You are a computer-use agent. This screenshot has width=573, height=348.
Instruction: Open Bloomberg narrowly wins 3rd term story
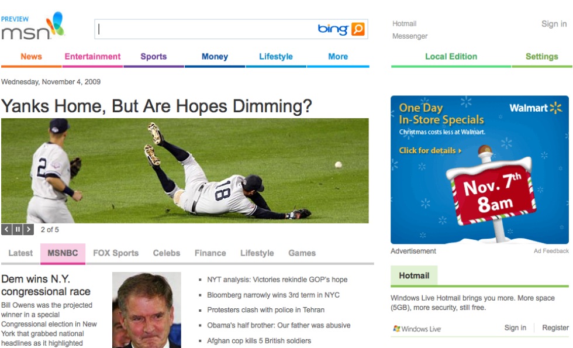pyautogui.click(x=273, y=295)
